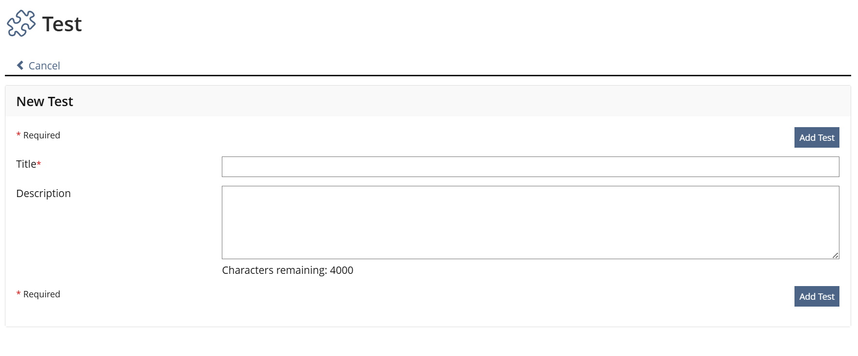The height and width of the screenshot is (356, 858).
Task: Click inside the Description text area
Action: click(530, 222)
